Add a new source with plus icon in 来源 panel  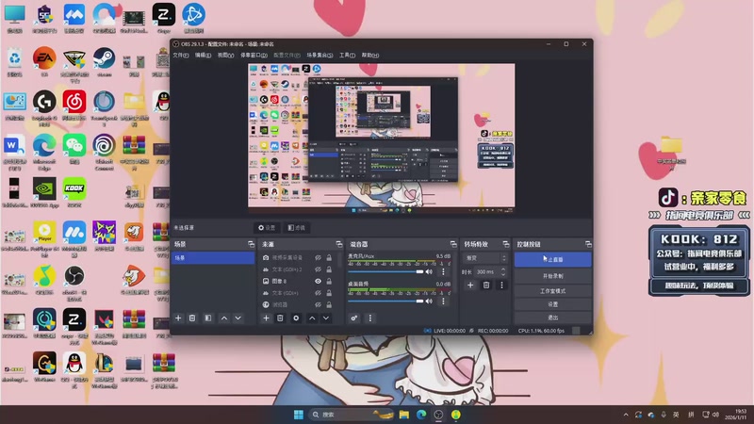(x=266, y=318)
